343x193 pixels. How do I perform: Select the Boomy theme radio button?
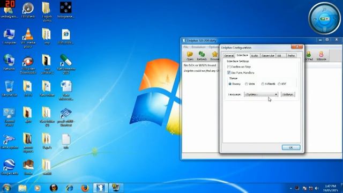tap(230, 84)
